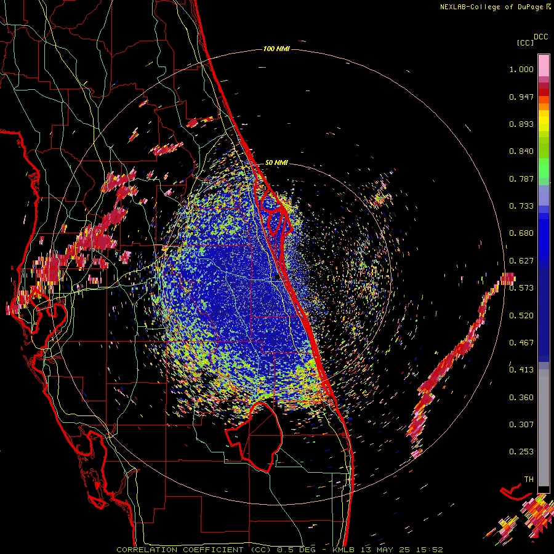Click the [CC] unit label above the color bar
554x554 pixels.
(x=525, y=42)
